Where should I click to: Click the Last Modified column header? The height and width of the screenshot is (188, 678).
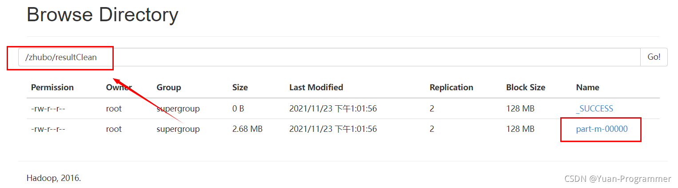click(316, 88)
